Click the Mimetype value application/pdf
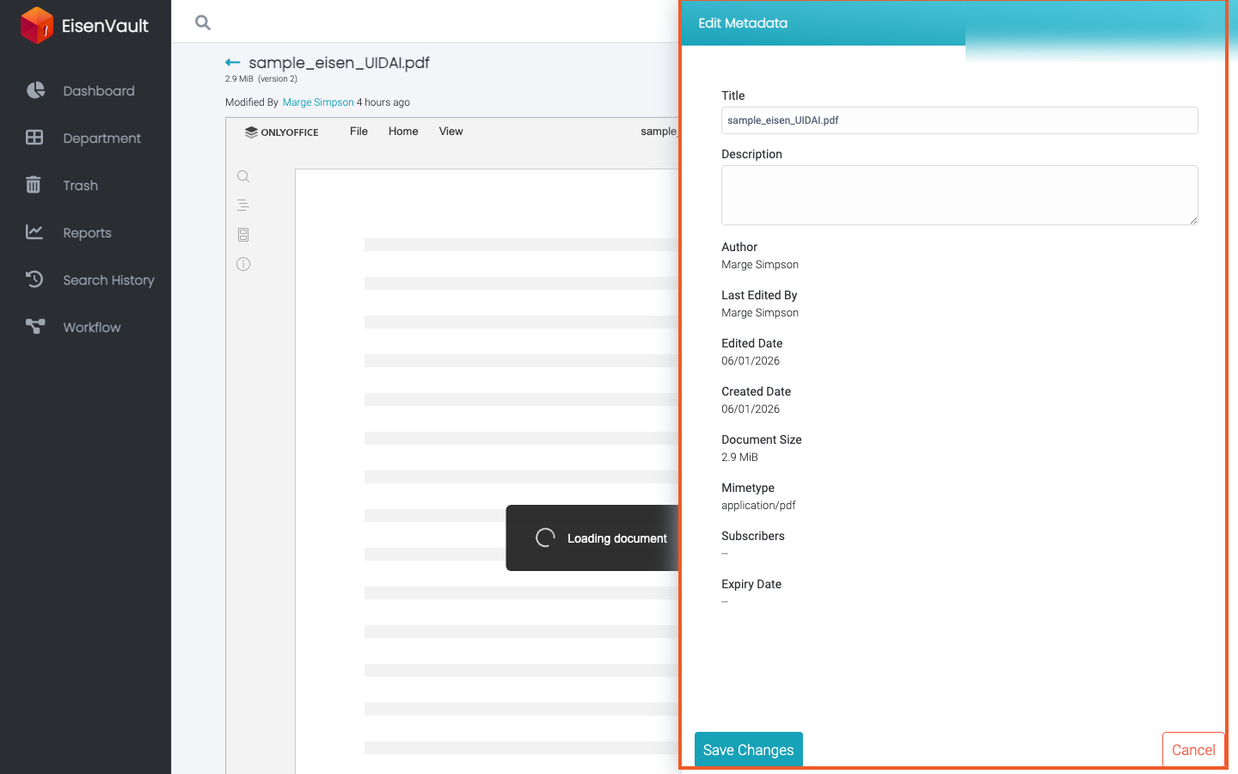The height and width of the screenshot is (774, 1238). click(758, 506)
